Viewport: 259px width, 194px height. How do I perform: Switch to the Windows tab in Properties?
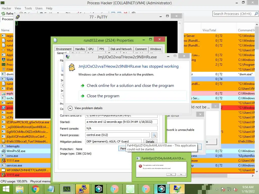[156, 49]
